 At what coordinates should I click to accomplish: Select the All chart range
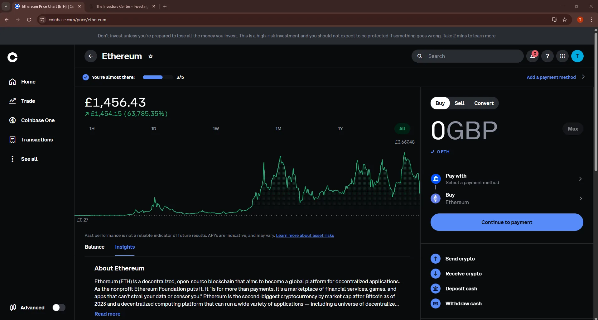pyautogui.click(x=402, y=129)
